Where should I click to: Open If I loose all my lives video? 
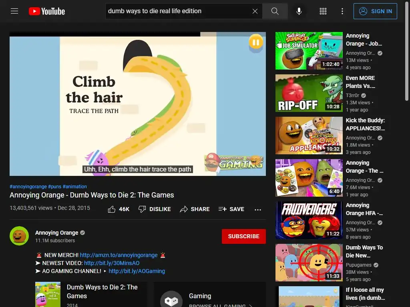(x=365, y=294)
